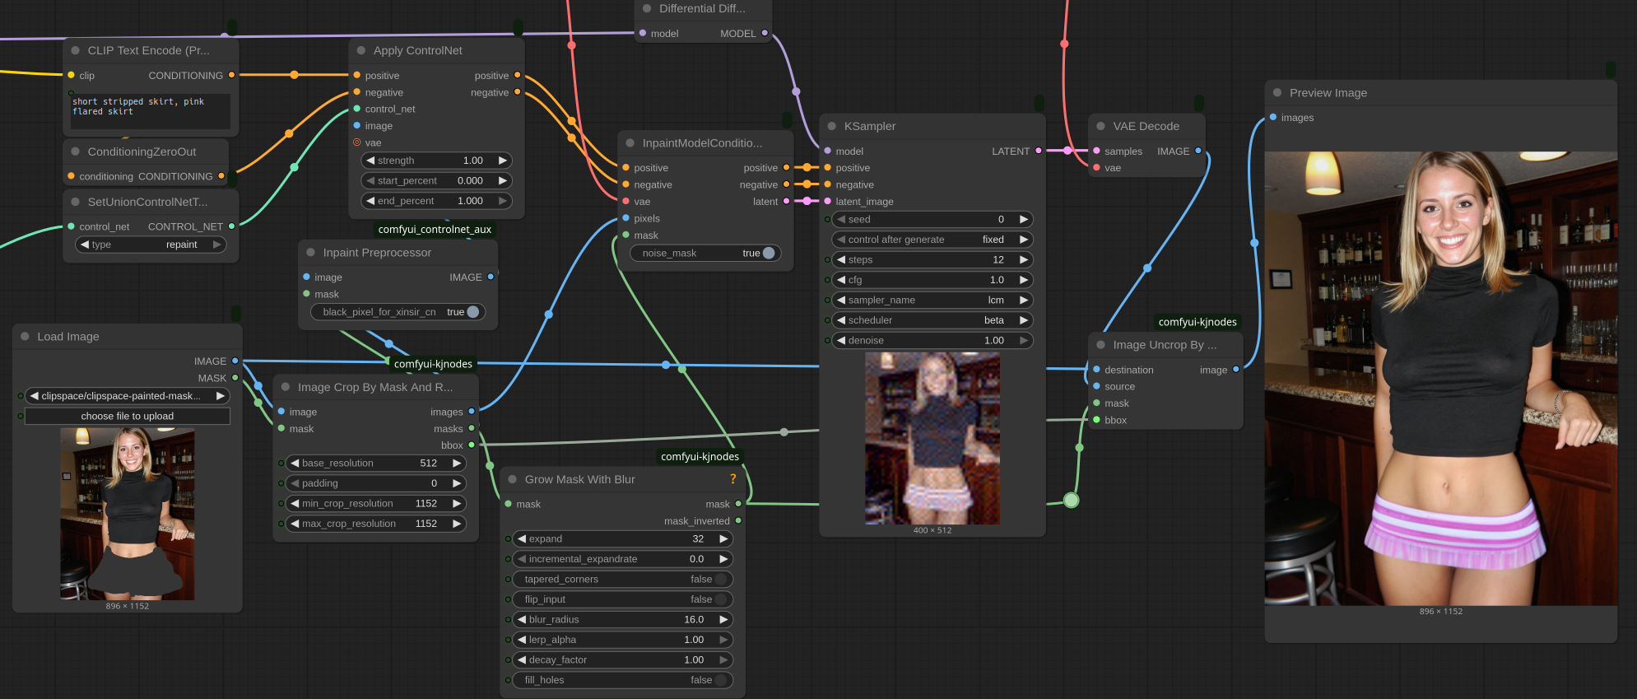Open the sampler_name dropdown showing lcm
This screenshot has width=1637, height=699.
(x=932, y=301)
